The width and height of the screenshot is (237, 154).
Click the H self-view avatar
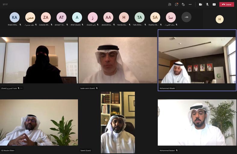[220, 19]
